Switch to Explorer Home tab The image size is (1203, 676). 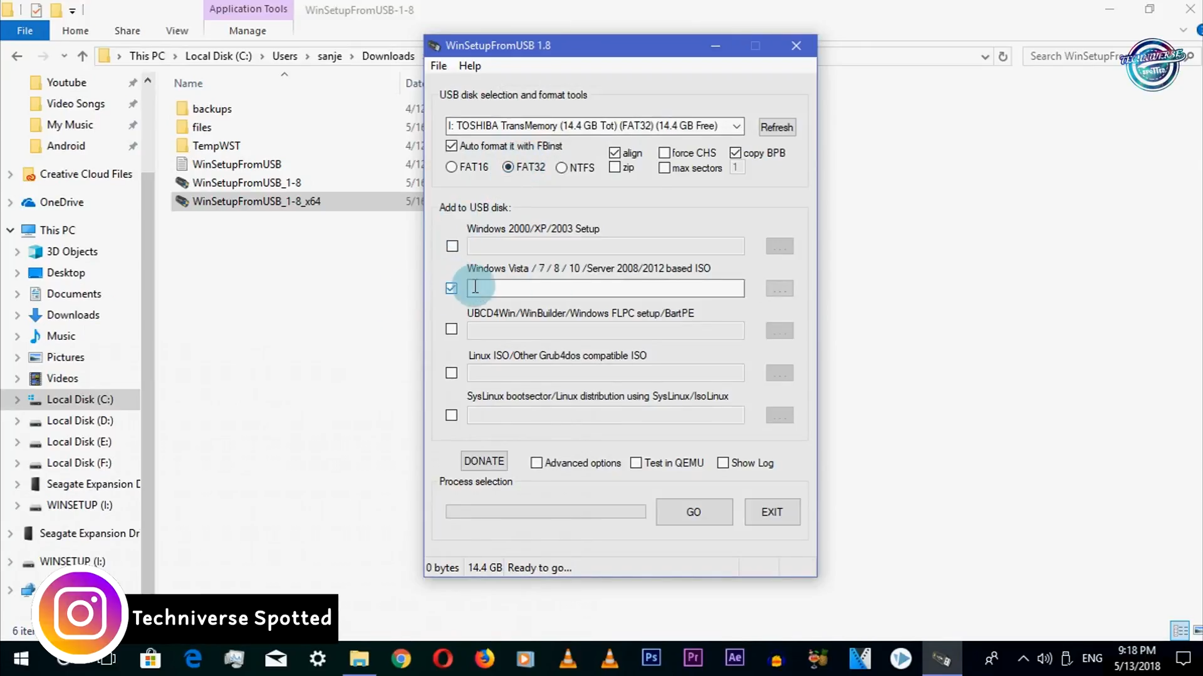click(x=75, y=31)
